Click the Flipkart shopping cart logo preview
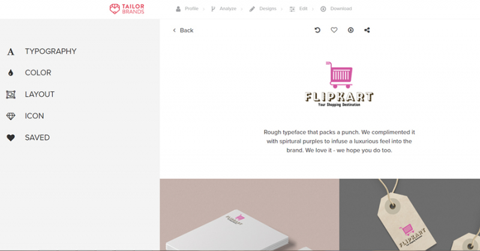 339,84
